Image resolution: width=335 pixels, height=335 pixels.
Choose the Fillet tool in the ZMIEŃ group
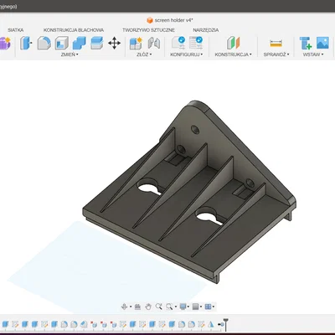(x=44, y=44)
